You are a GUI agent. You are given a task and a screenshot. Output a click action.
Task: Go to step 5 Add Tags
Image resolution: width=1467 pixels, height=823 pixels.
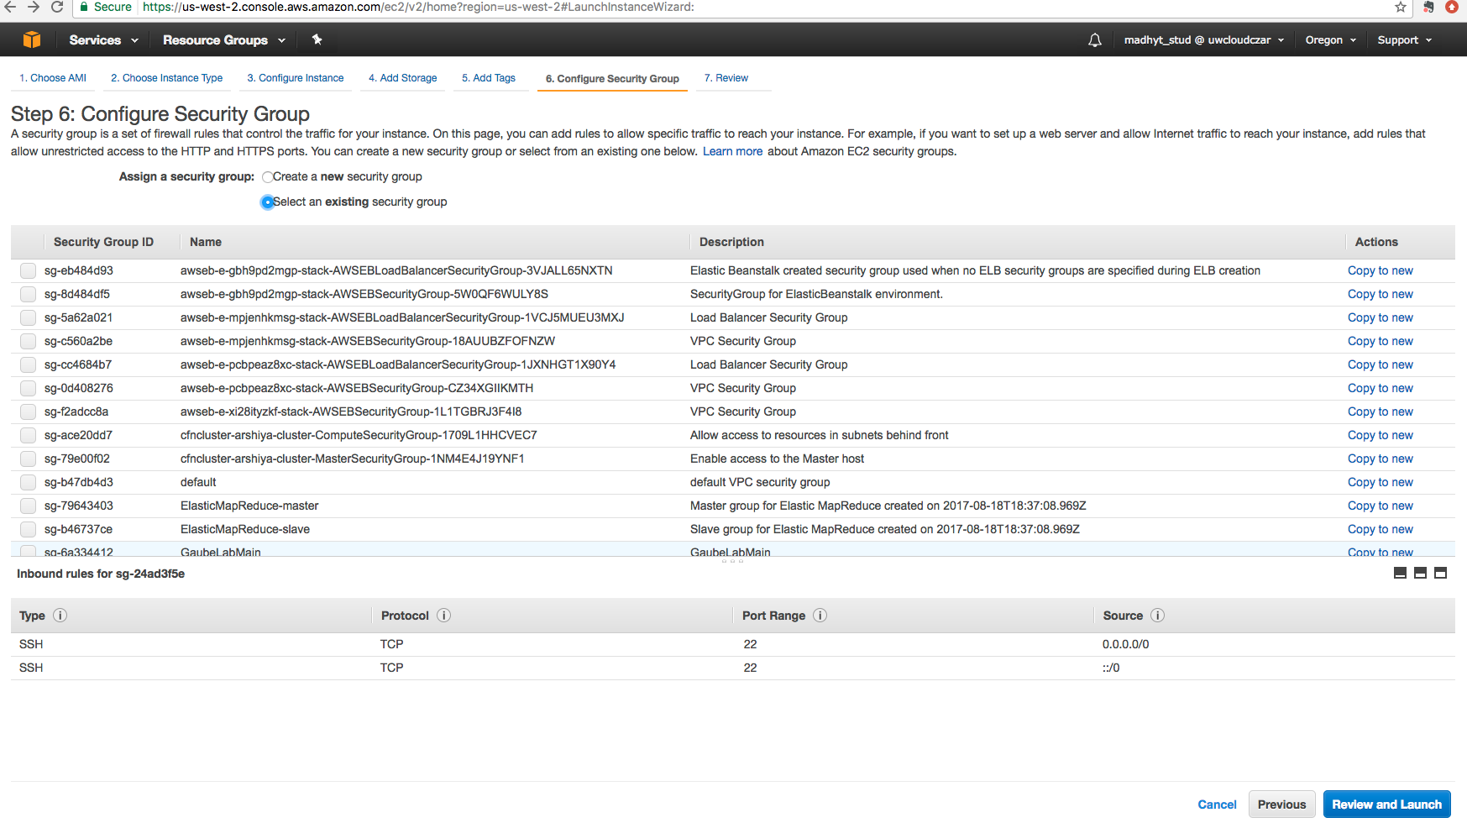(489, 78)
